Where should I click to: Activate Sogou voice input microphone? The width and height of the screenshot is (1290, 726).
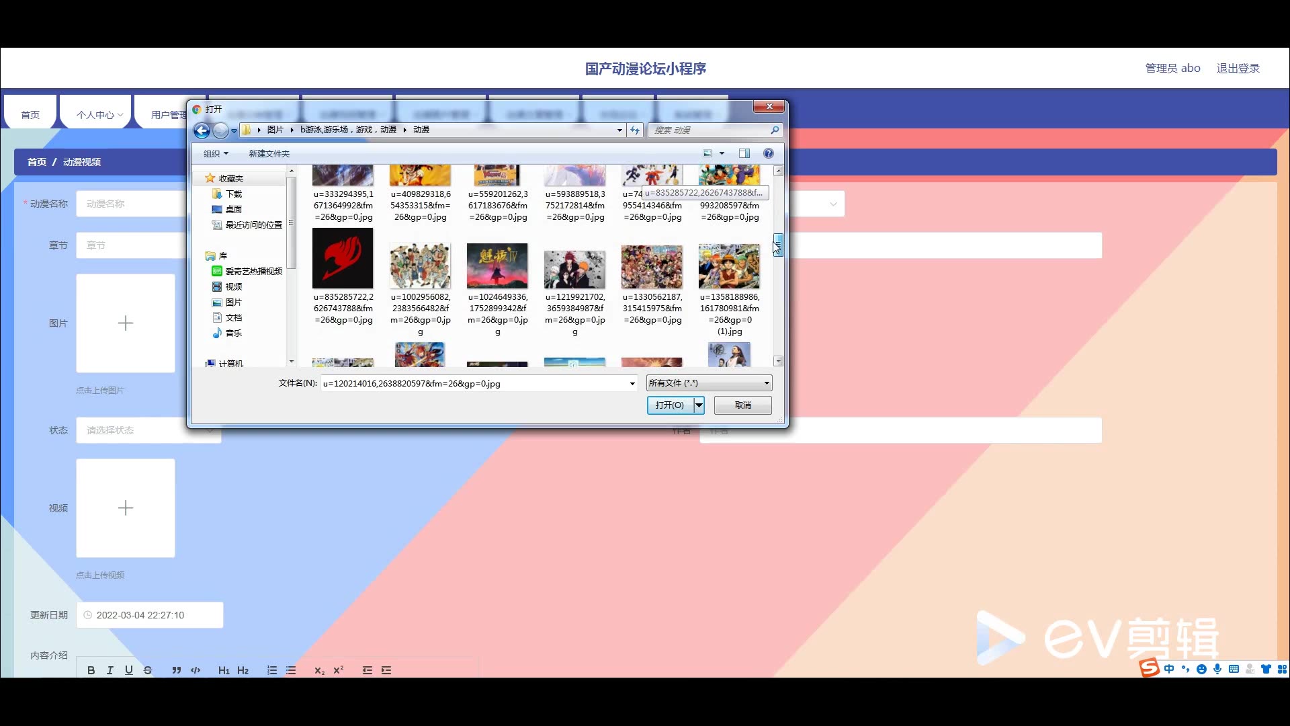pos(1217,669)
